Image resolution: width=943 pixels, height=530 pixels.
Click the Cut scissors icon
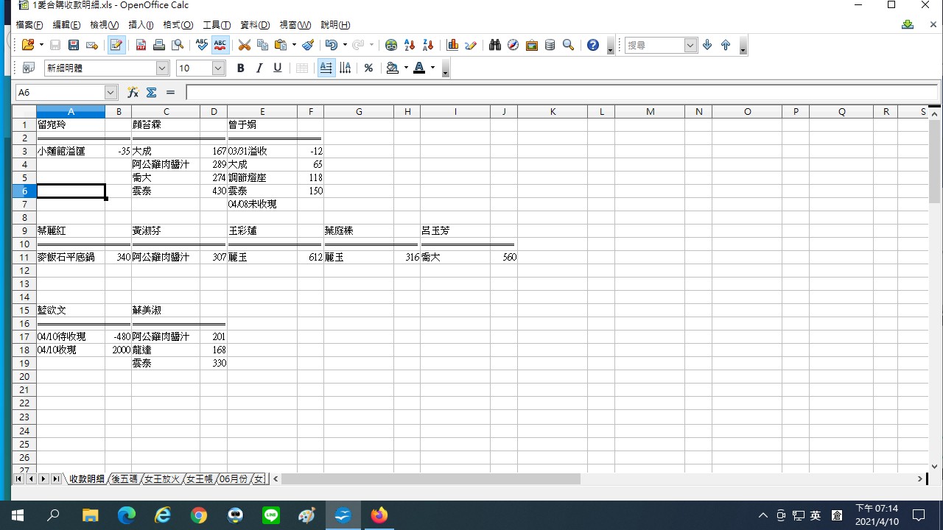pos(244,46)
